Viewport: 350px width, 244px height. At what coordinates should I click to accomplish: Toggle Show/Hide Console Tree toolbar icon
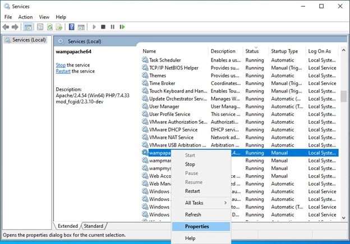(28, 27)
